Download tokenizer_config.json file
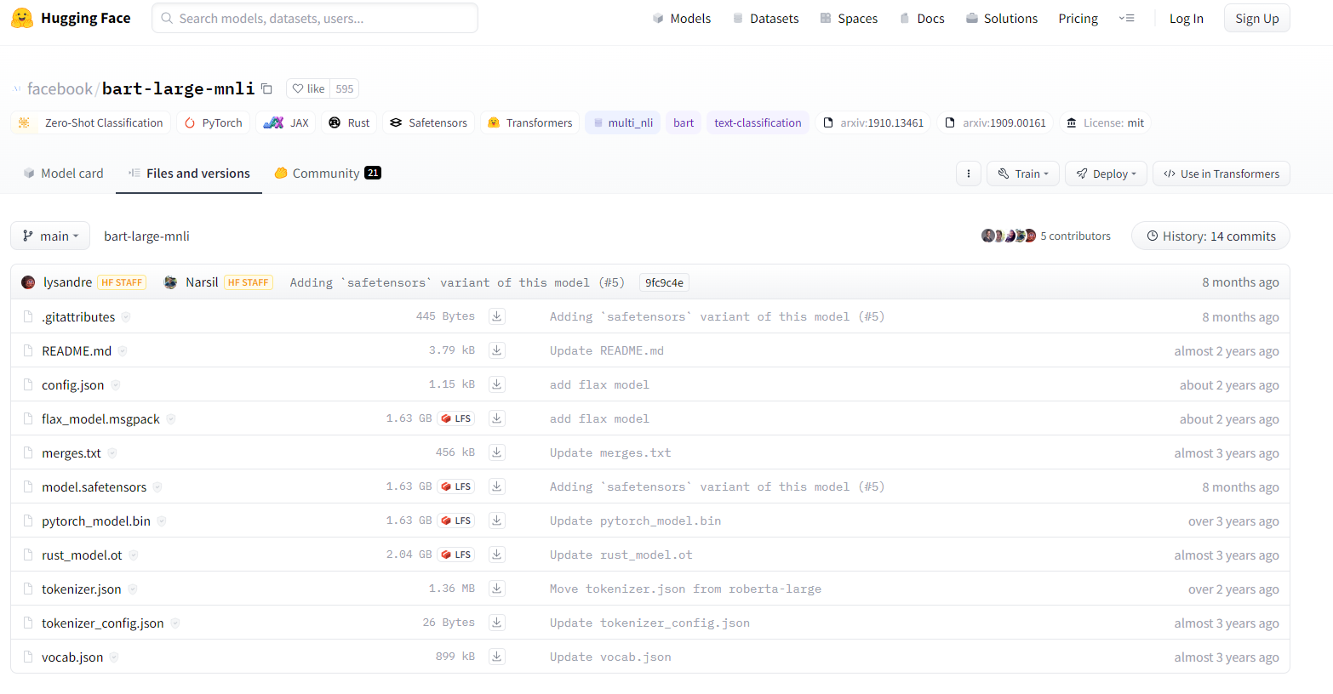The height and width of the screenshot is (694, 1333). (x=497, y=623)
